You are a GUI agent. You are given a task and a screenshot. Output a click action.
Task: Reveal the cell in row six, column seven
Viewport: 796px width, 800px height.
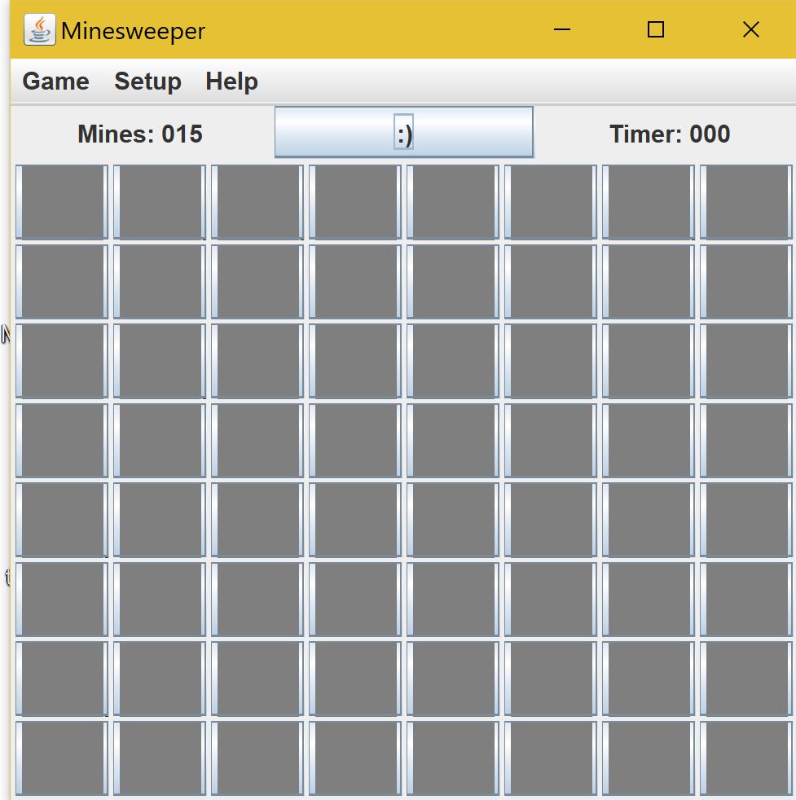click(648, 600)
